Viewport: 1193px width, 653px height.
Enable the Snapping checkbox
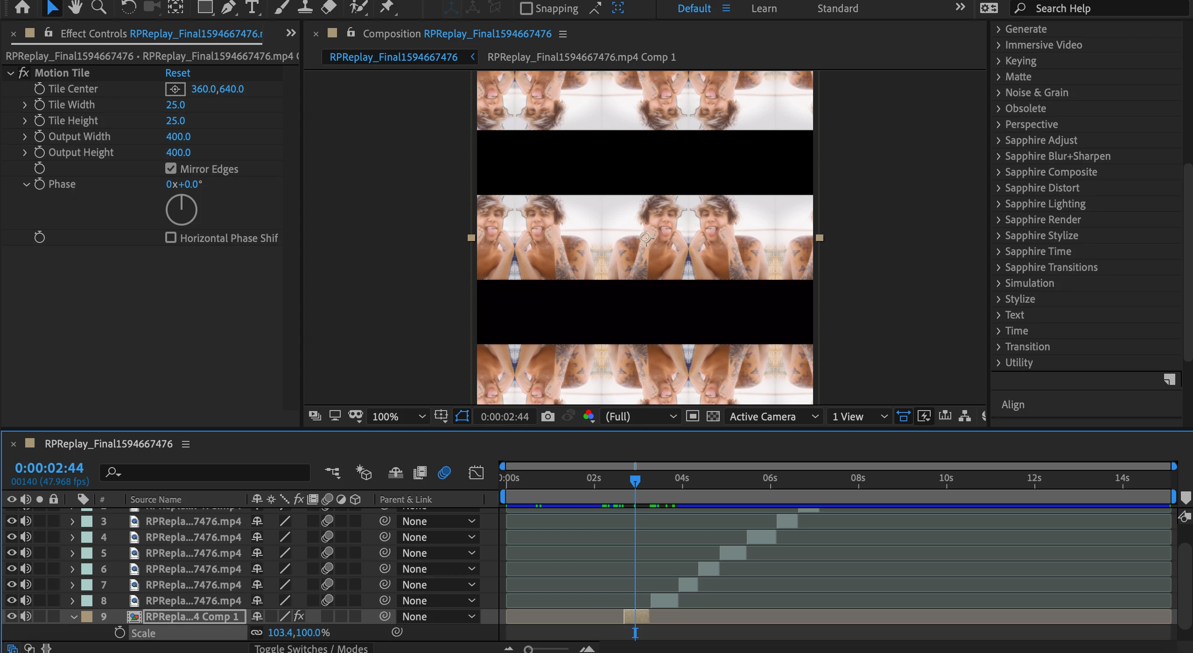pos(526,8)
